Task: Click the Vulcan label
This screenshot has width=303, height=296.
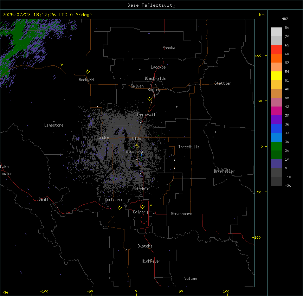Action: (191, 278)
